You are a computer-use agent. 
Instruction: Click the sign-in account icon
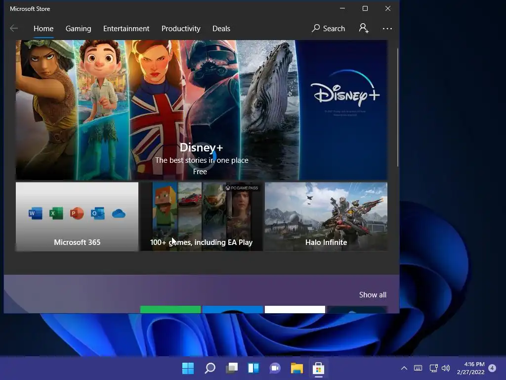364,28
